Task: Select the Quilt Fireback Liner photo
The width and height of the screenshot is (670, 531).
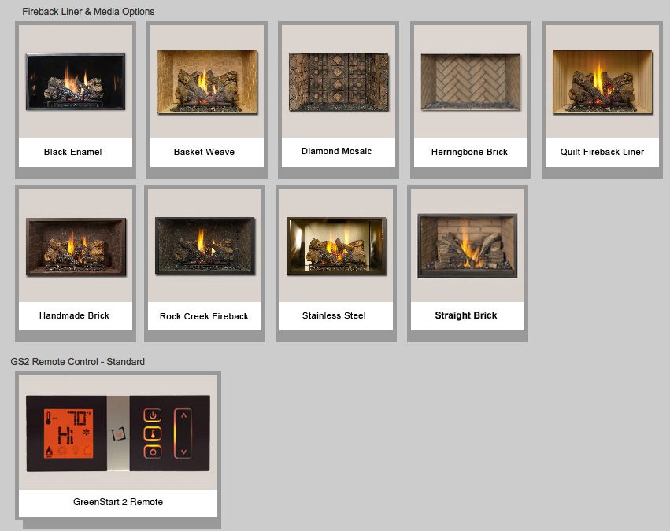Action: pyautogui.click(x=602, y=82)
